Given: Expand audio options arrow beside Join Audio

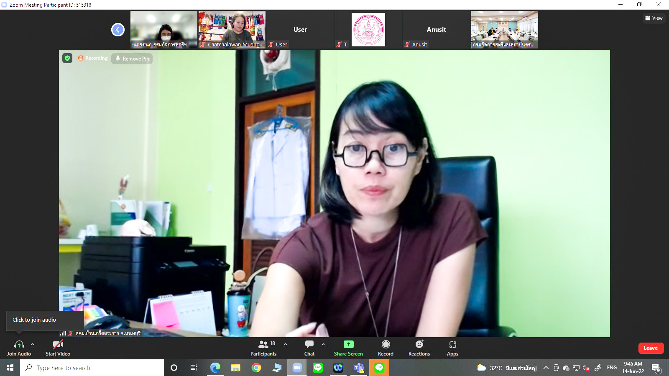Looking at the screenshot, I should pos(33,345).
